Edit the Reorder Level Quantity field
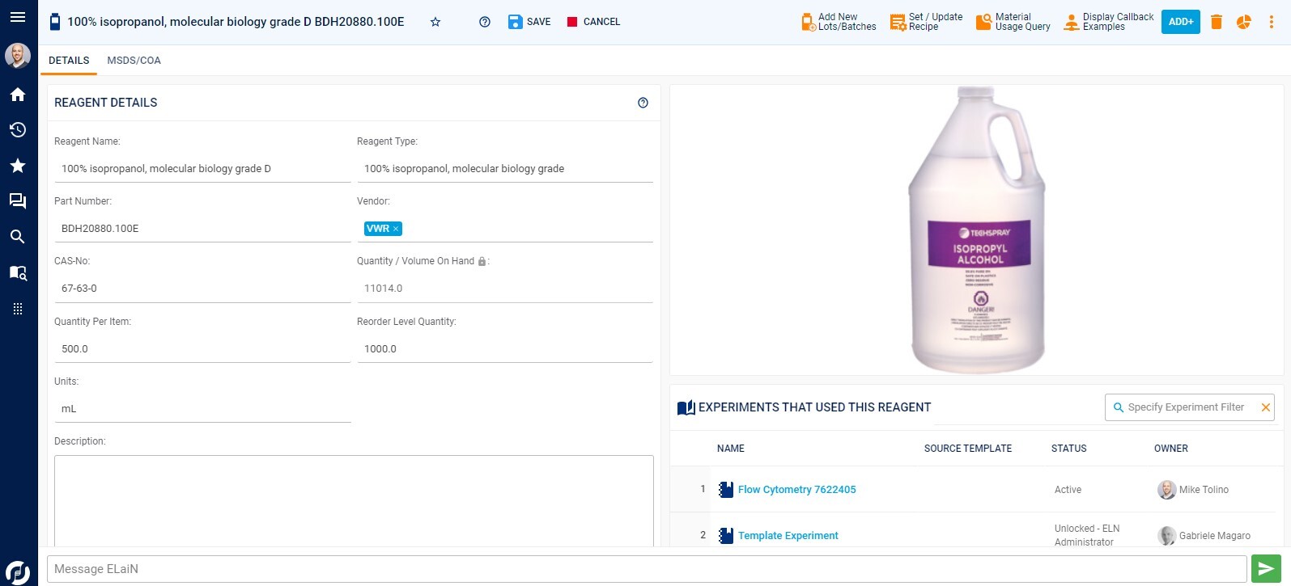The height and width of the screenshot is (586, 1291). [505, 349]
